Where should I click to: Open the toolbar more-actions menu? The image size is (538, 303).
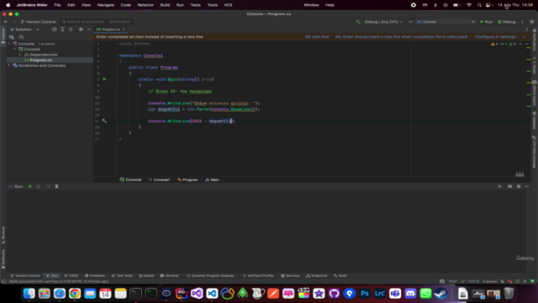click(x=523, y=22)
